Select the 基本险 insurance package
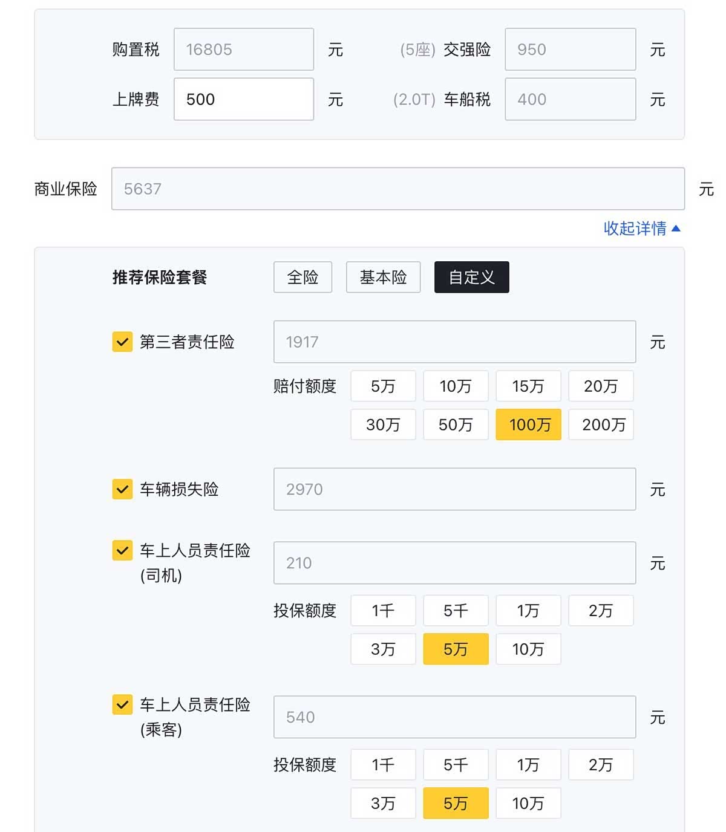This screenshot has height=832, width=726. point(383,278)
